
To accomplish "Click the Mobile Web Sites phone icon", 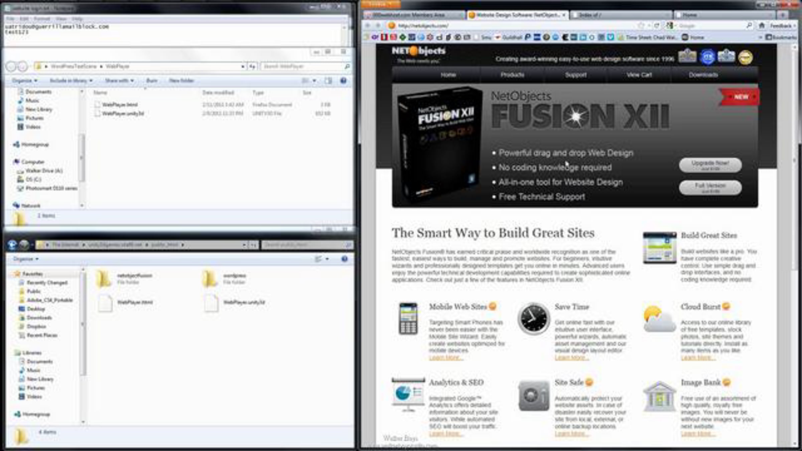I will (x=408, y=318).
